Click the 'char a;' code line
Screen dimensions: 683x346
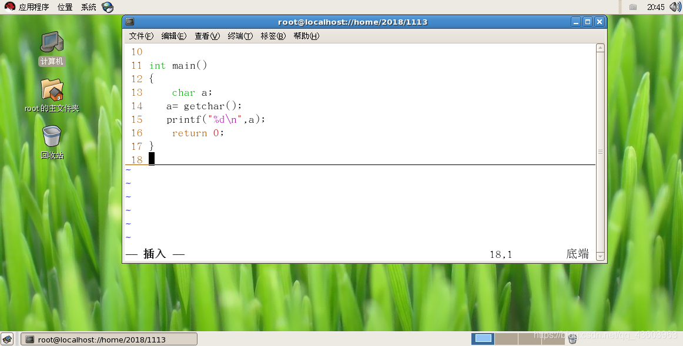[192, 93]
